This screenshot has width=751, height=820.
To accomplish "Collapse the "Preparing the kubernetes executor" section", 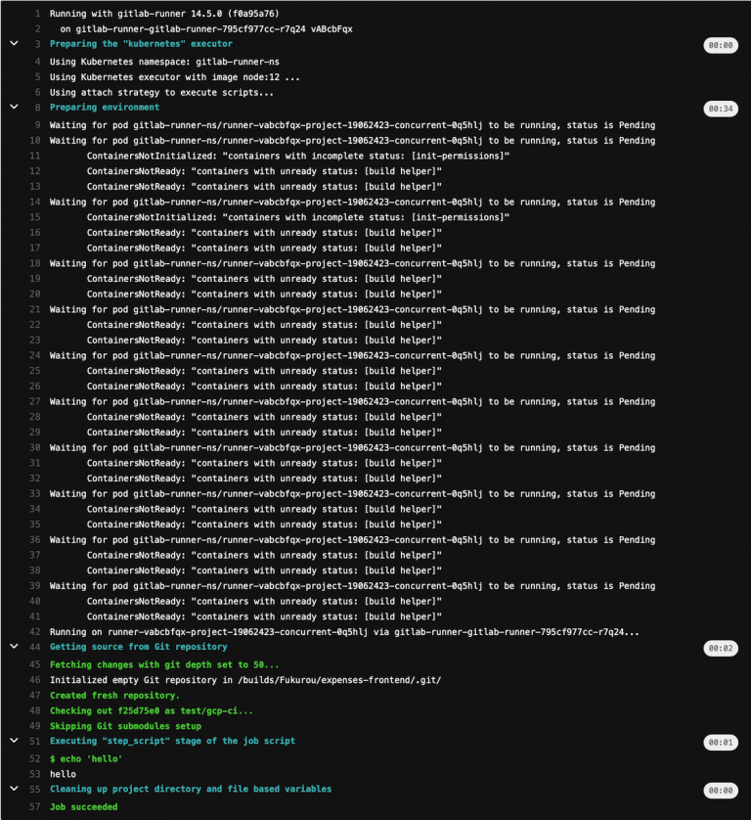I will [12, 43].
